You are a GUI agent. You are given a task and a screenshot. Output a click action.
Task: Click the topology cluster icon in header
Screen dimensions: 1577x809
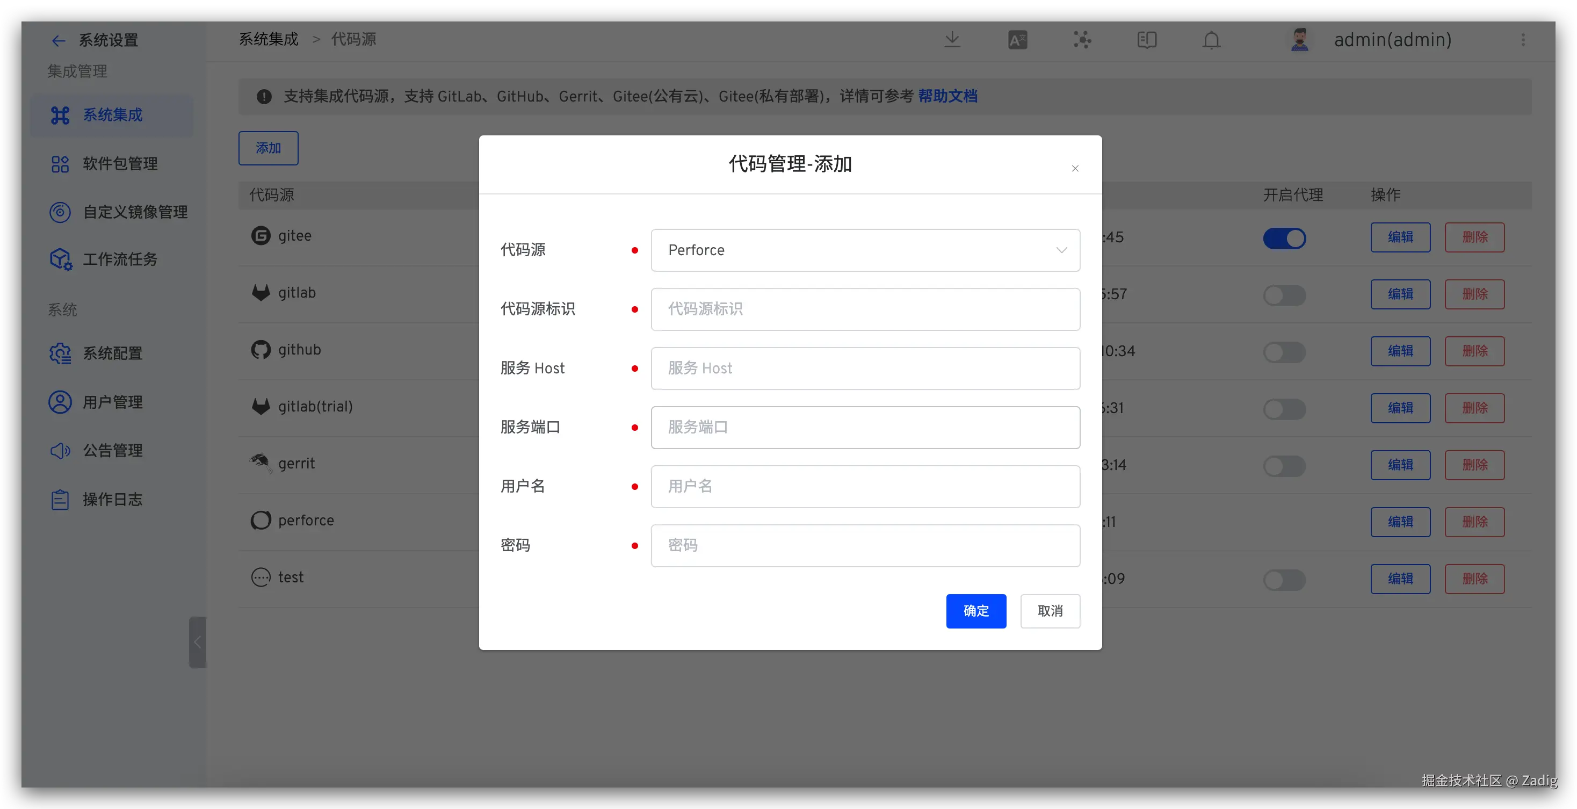[x=1082, y=40]
